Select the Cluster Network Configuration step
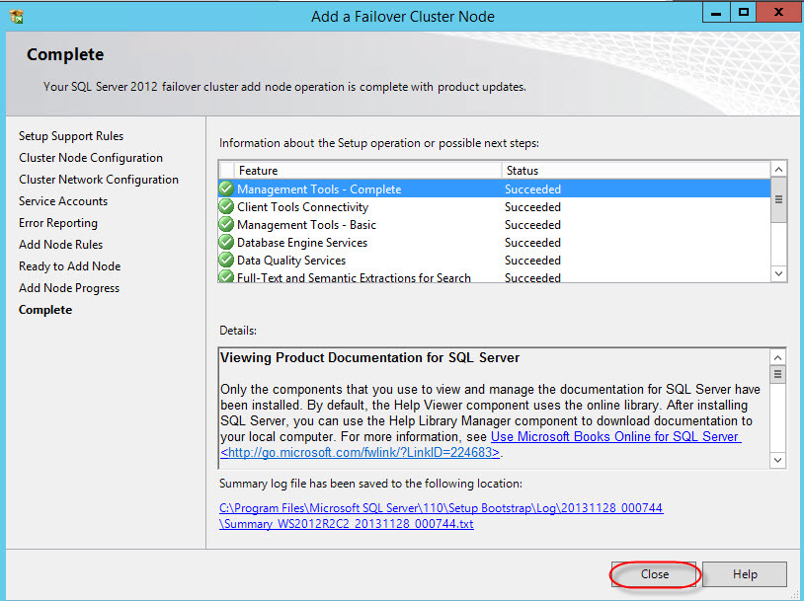The height and width of the screenshot is (601, 804). tap(99, 180)
